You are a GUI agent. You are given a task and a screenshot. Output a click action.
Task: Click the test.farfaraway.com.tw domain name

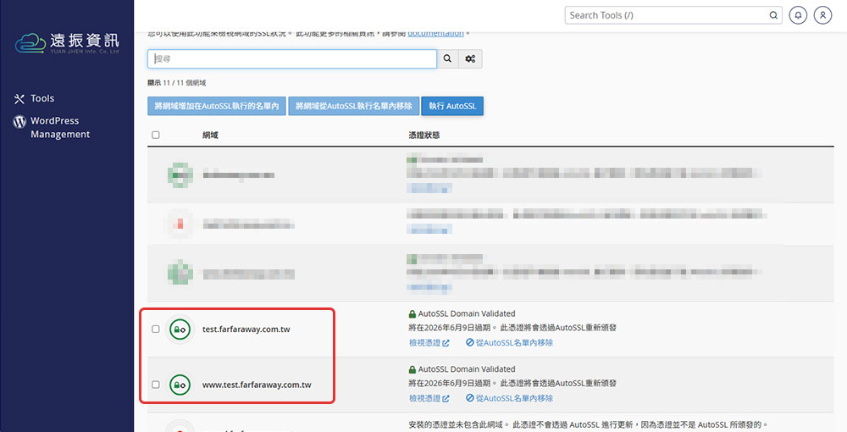point(246,330)
